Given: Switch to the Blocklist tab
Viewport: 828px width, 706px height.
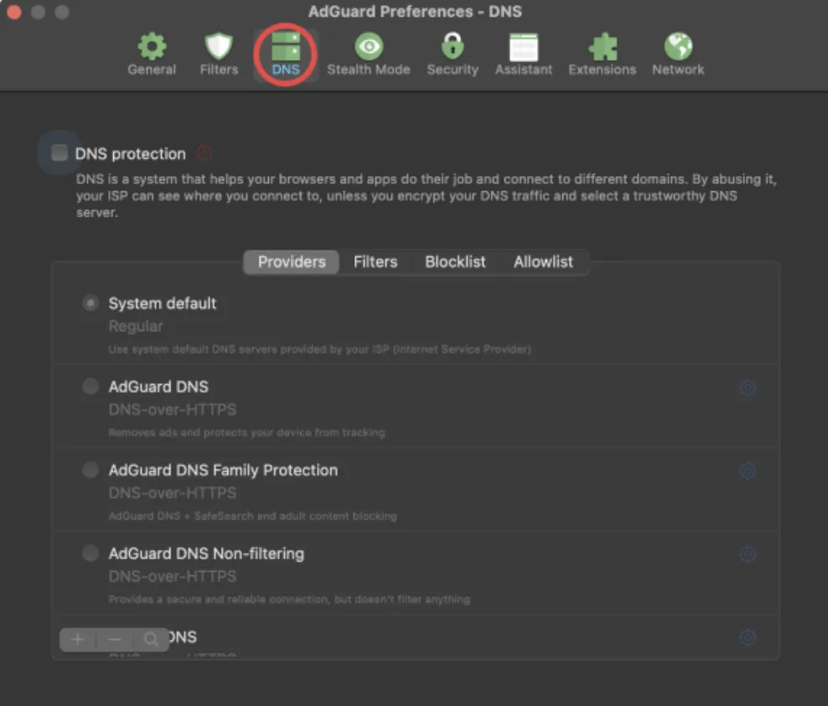Looking at the screenshot, I should point(455,262).
